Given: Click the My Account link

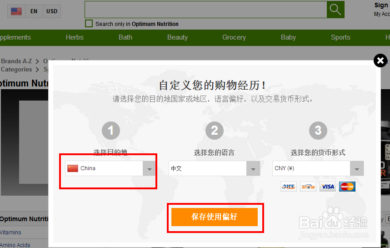Looking at the screenshot, I should pos(382,14).
